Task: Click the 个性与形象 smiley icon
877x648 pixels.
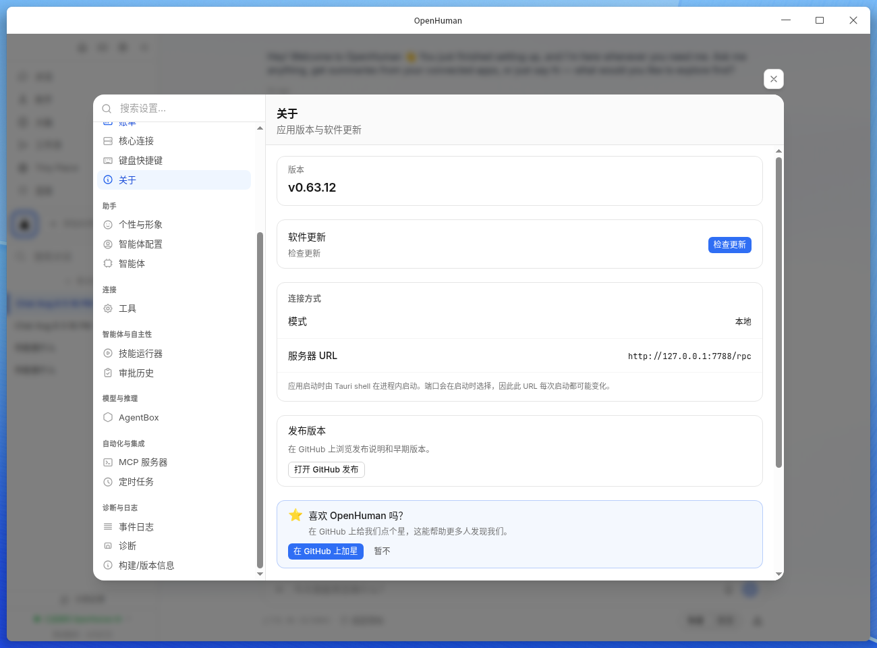Action: (108, 225)
